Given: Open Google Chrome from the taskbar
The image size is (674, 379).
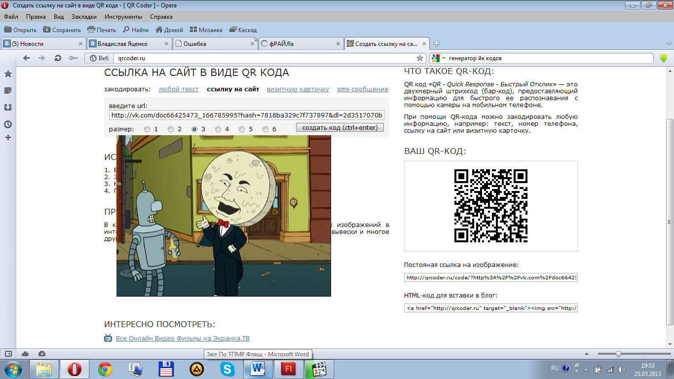Looking at the screenshot, I should pyautogui.click(x=105, y=369).
